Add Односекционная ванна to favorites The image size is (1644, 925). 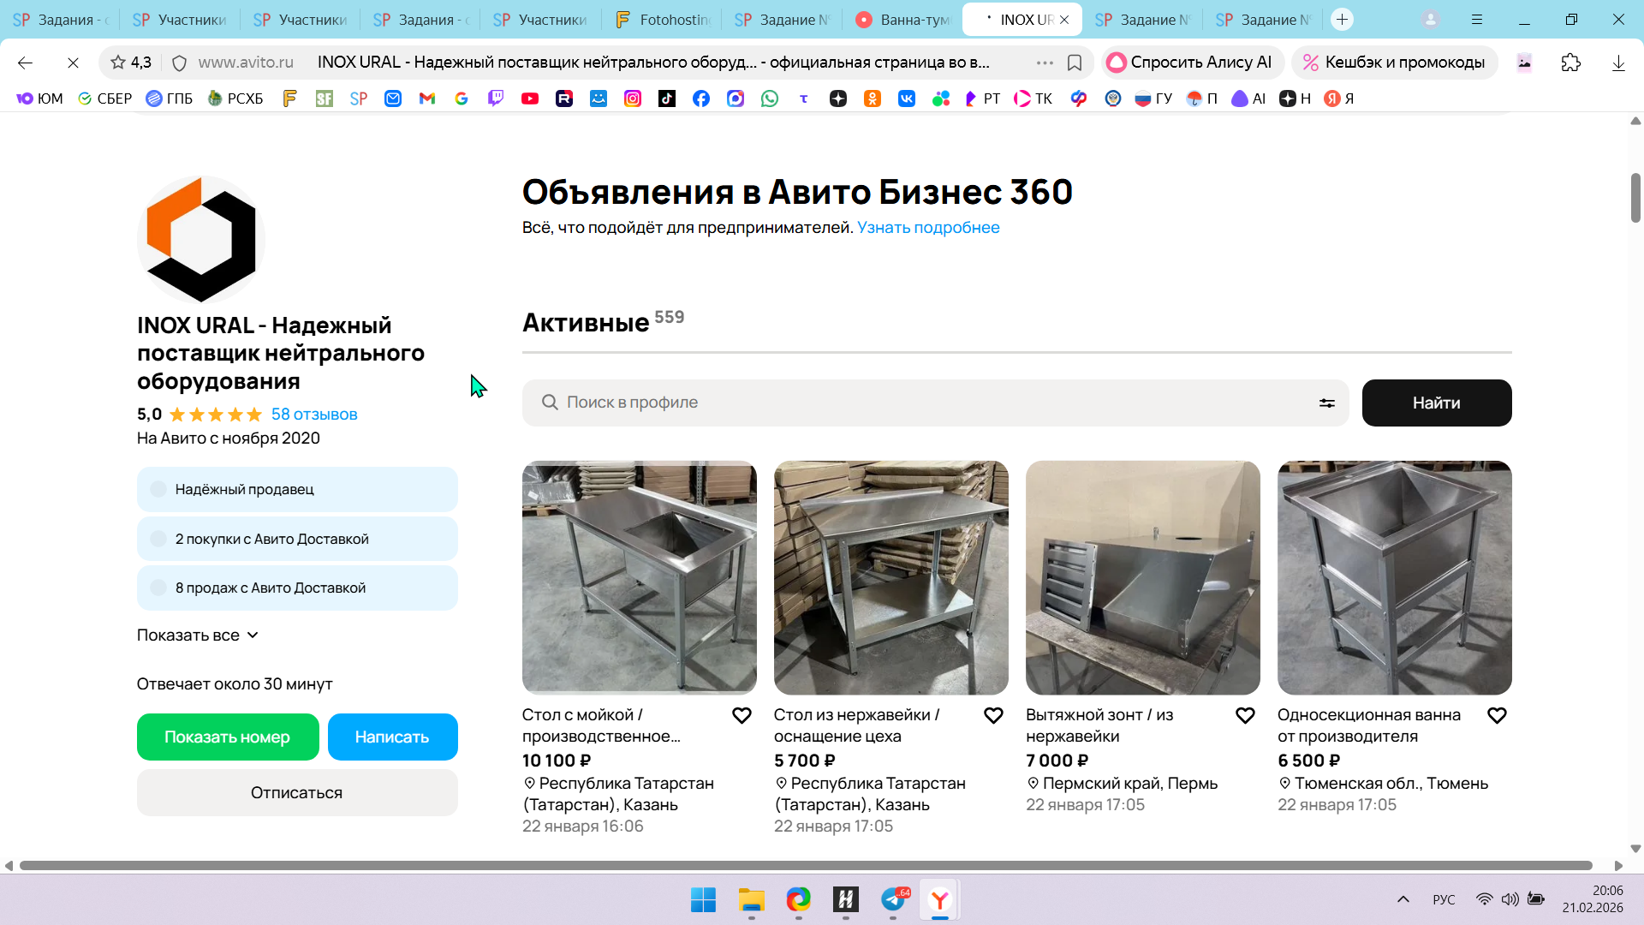[x=1497, y=715]
